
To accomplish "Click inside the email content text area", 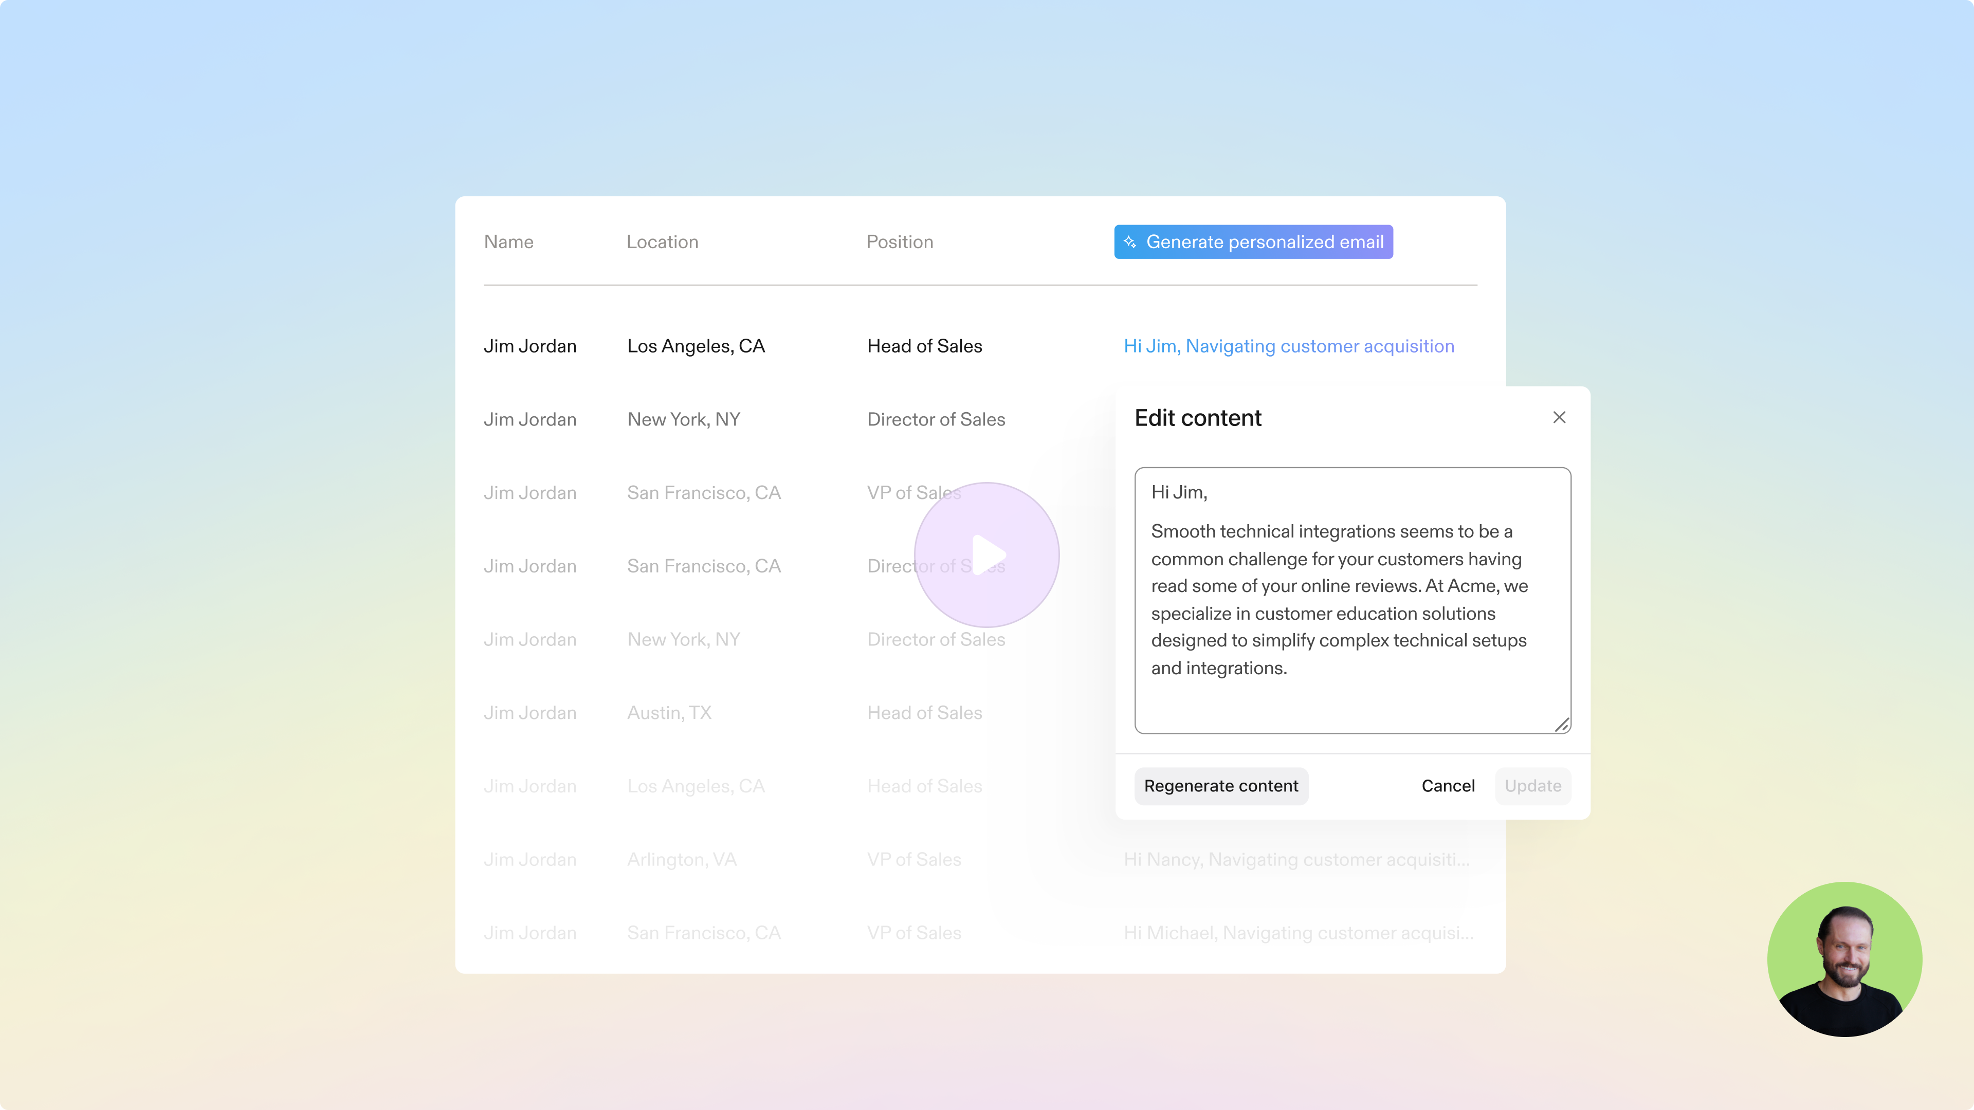I will (1352, 600).
